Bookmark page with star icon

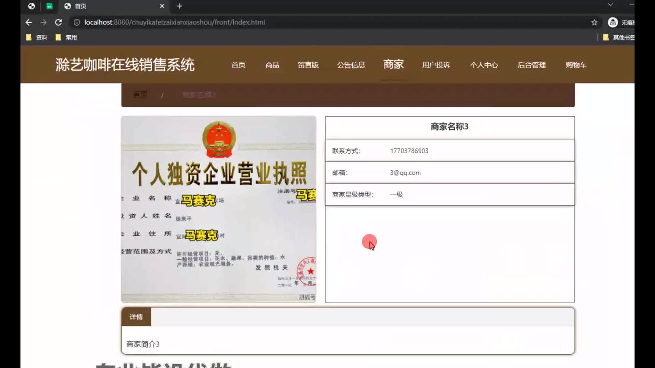[594, 22]
